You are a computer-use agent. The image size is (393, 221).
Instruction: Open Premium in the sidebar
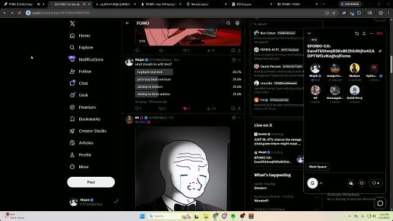[x=83, y=107]
